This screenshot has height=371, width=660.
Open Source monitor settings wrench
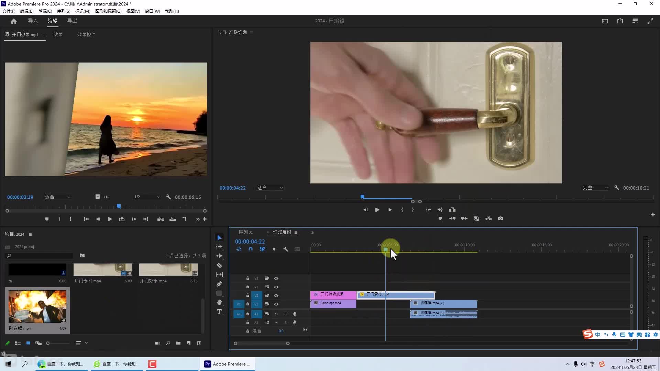tap(168, 197)
